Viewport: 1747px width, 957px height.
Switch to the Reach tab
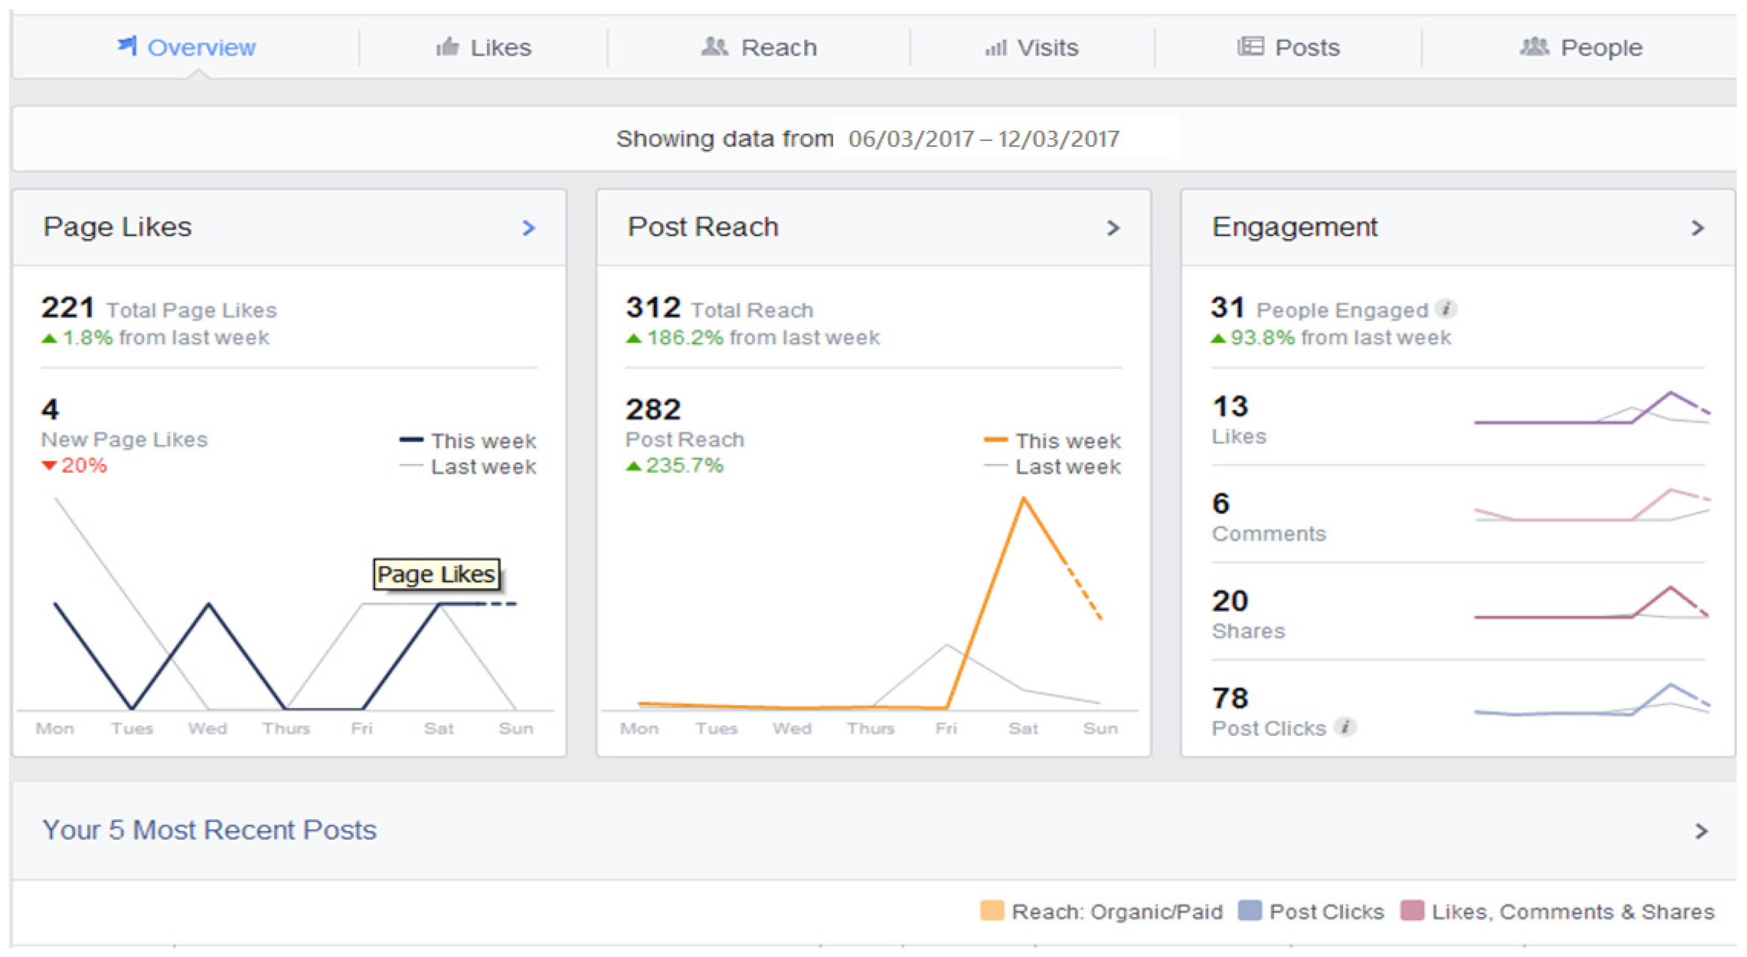click(759, 47)
